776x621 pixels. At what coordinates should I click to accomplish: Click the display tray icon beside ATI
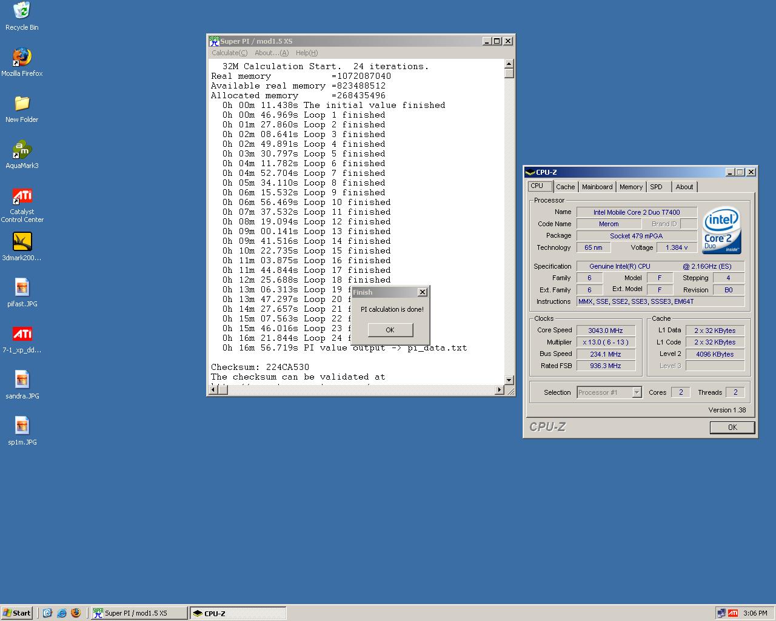click(721, 613)
